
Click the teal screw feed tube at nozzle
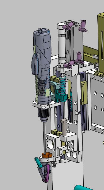(38, 162)
